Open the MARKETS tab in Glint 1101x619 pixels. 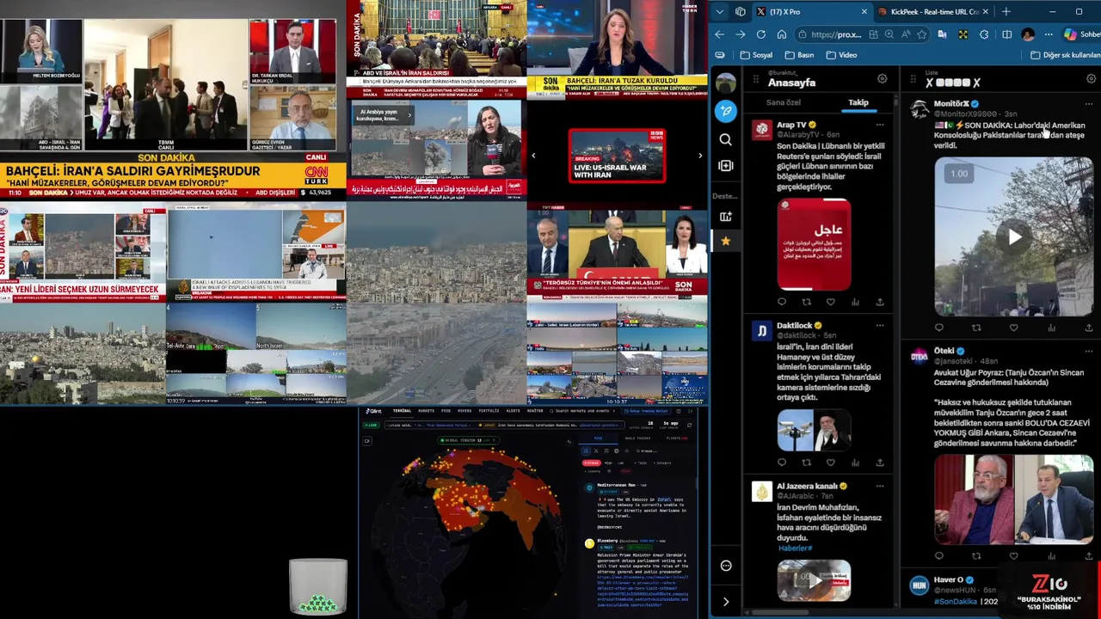click(x=427, y=411)
